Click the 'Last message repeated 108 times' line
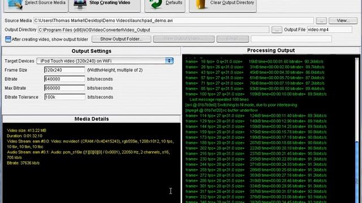 tap(219, 100)
